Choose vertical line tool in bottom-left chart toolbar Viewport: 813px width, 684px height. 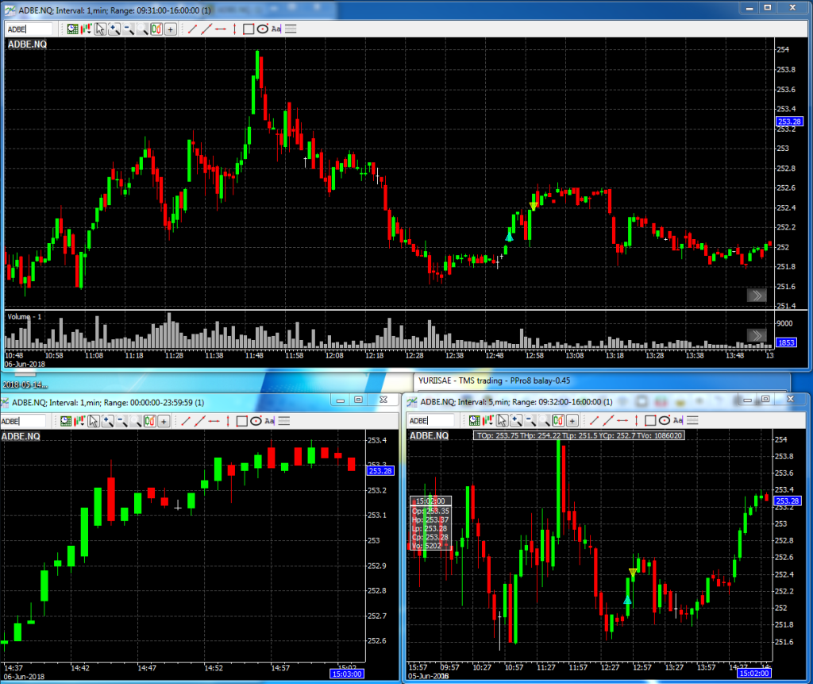tap(228, 421)
